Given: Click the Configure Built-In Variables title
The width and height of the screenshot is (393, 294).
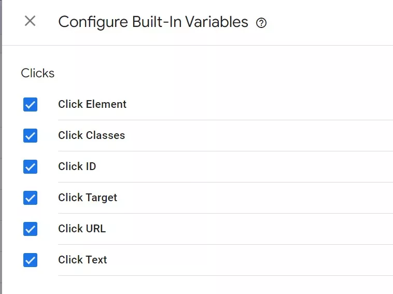Looking at the screenshot, I should tap(153, 22).
